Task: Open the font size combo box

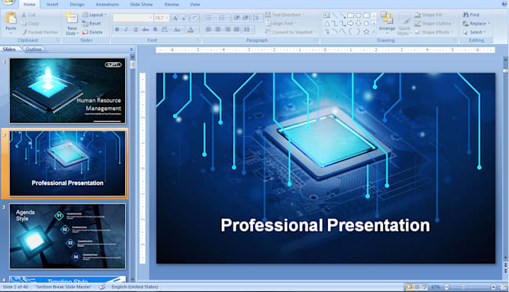Action: click(162, 17)
